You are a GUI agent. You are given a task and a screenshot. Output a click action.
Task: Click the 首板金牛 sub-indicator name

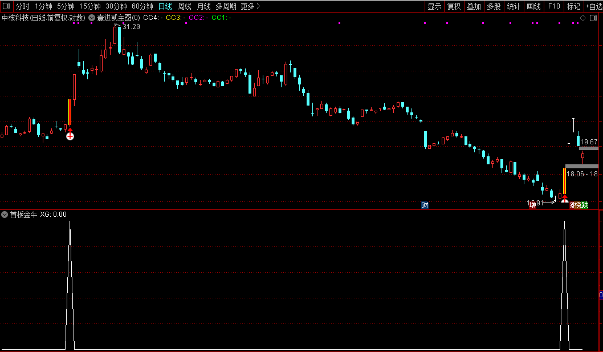pos(23,215)
